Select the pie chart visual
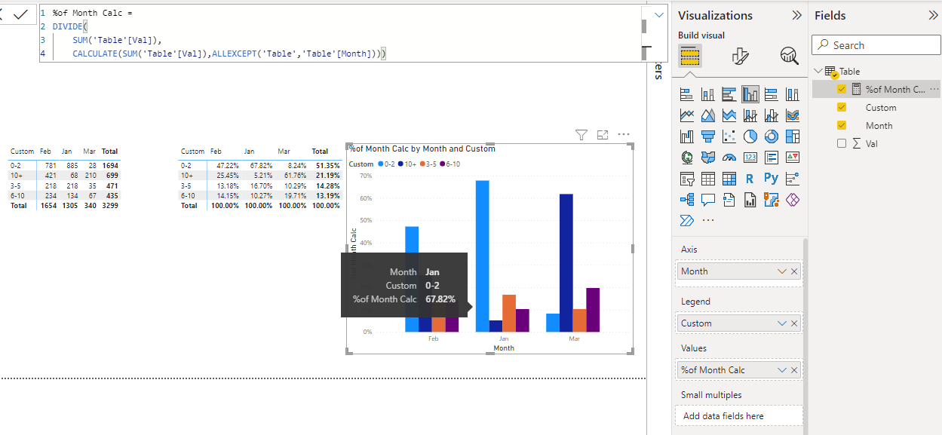 click(750, 136)
